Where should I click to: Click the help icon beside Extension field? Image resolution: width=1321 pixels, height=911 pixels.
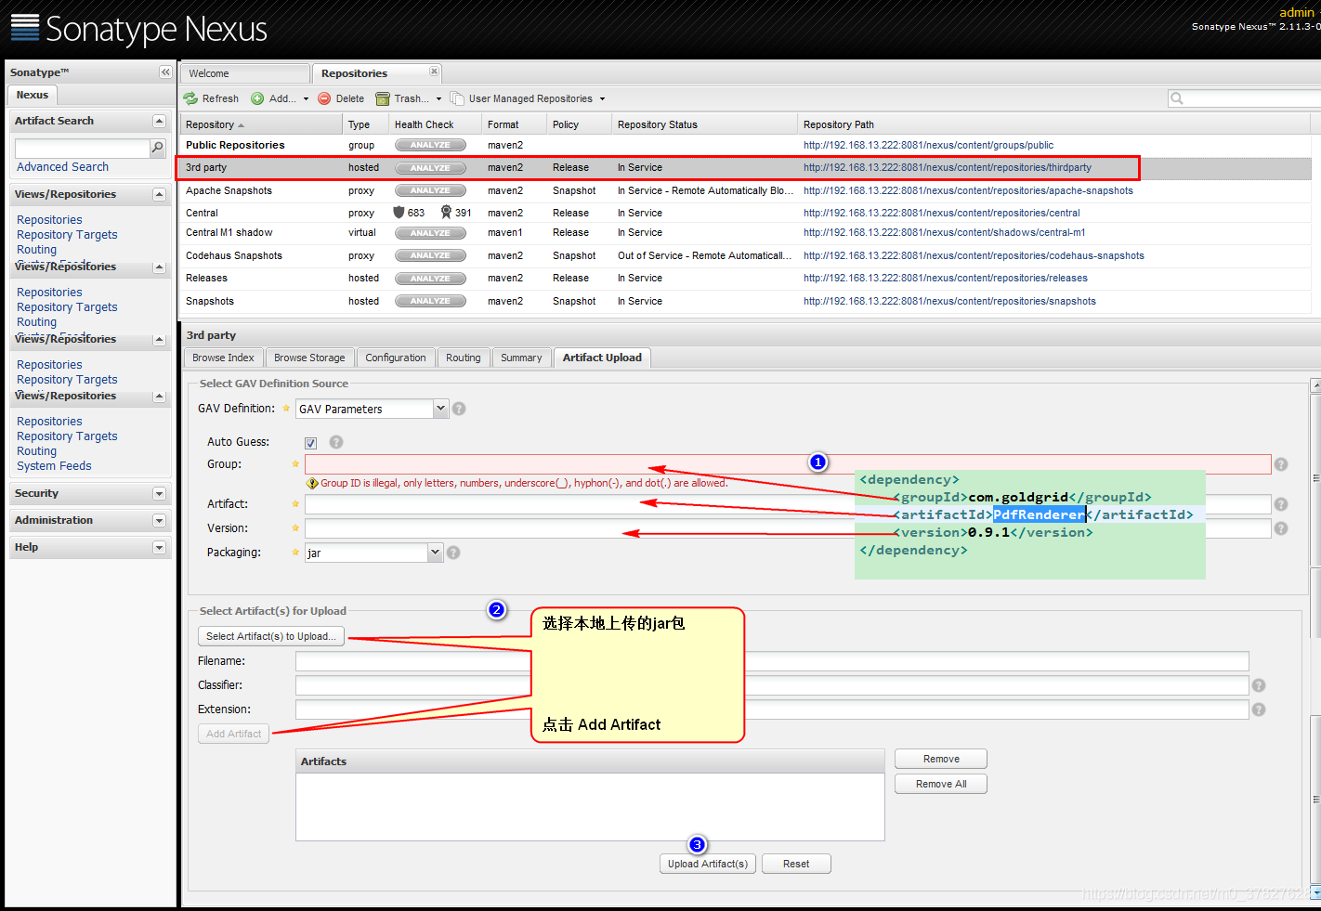[x=1259, y=709]
